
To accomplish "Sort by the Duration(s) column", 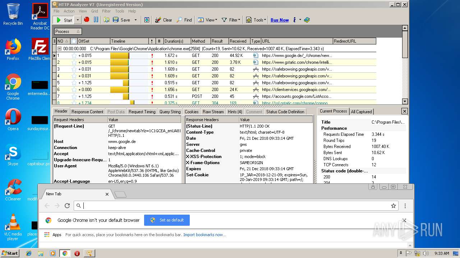I will (x=177, y=41).
